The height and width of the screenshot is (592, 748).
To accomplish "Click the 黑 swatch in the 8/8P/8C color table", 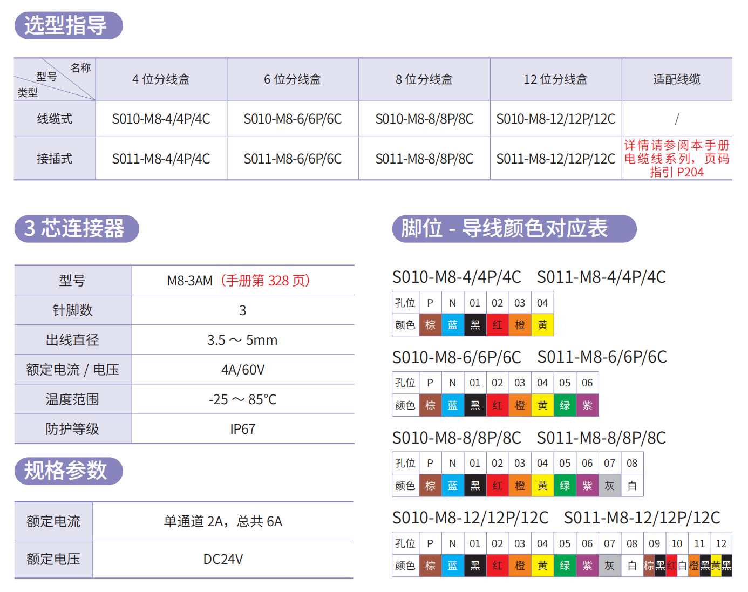I will point(475,486).
